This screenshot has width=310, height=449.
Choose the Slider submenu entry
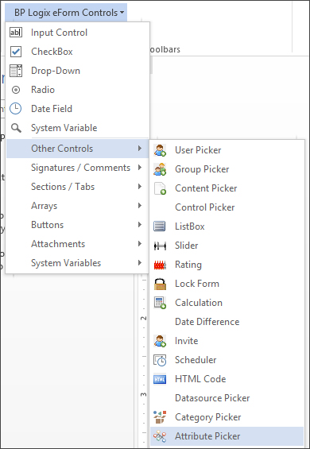(x=227, y=246)
